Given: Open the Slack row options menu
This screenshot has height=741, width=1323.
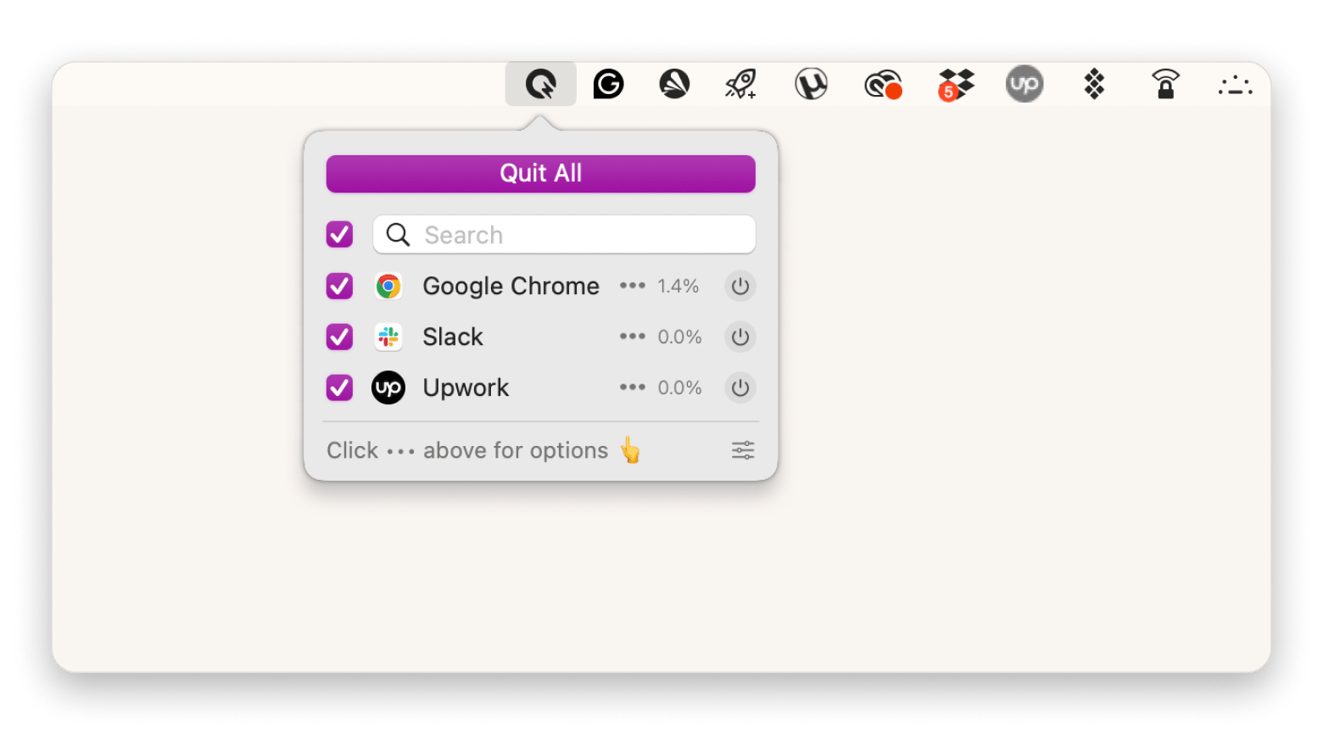Looking at the screenshot, I should click(x=633, y=337).
